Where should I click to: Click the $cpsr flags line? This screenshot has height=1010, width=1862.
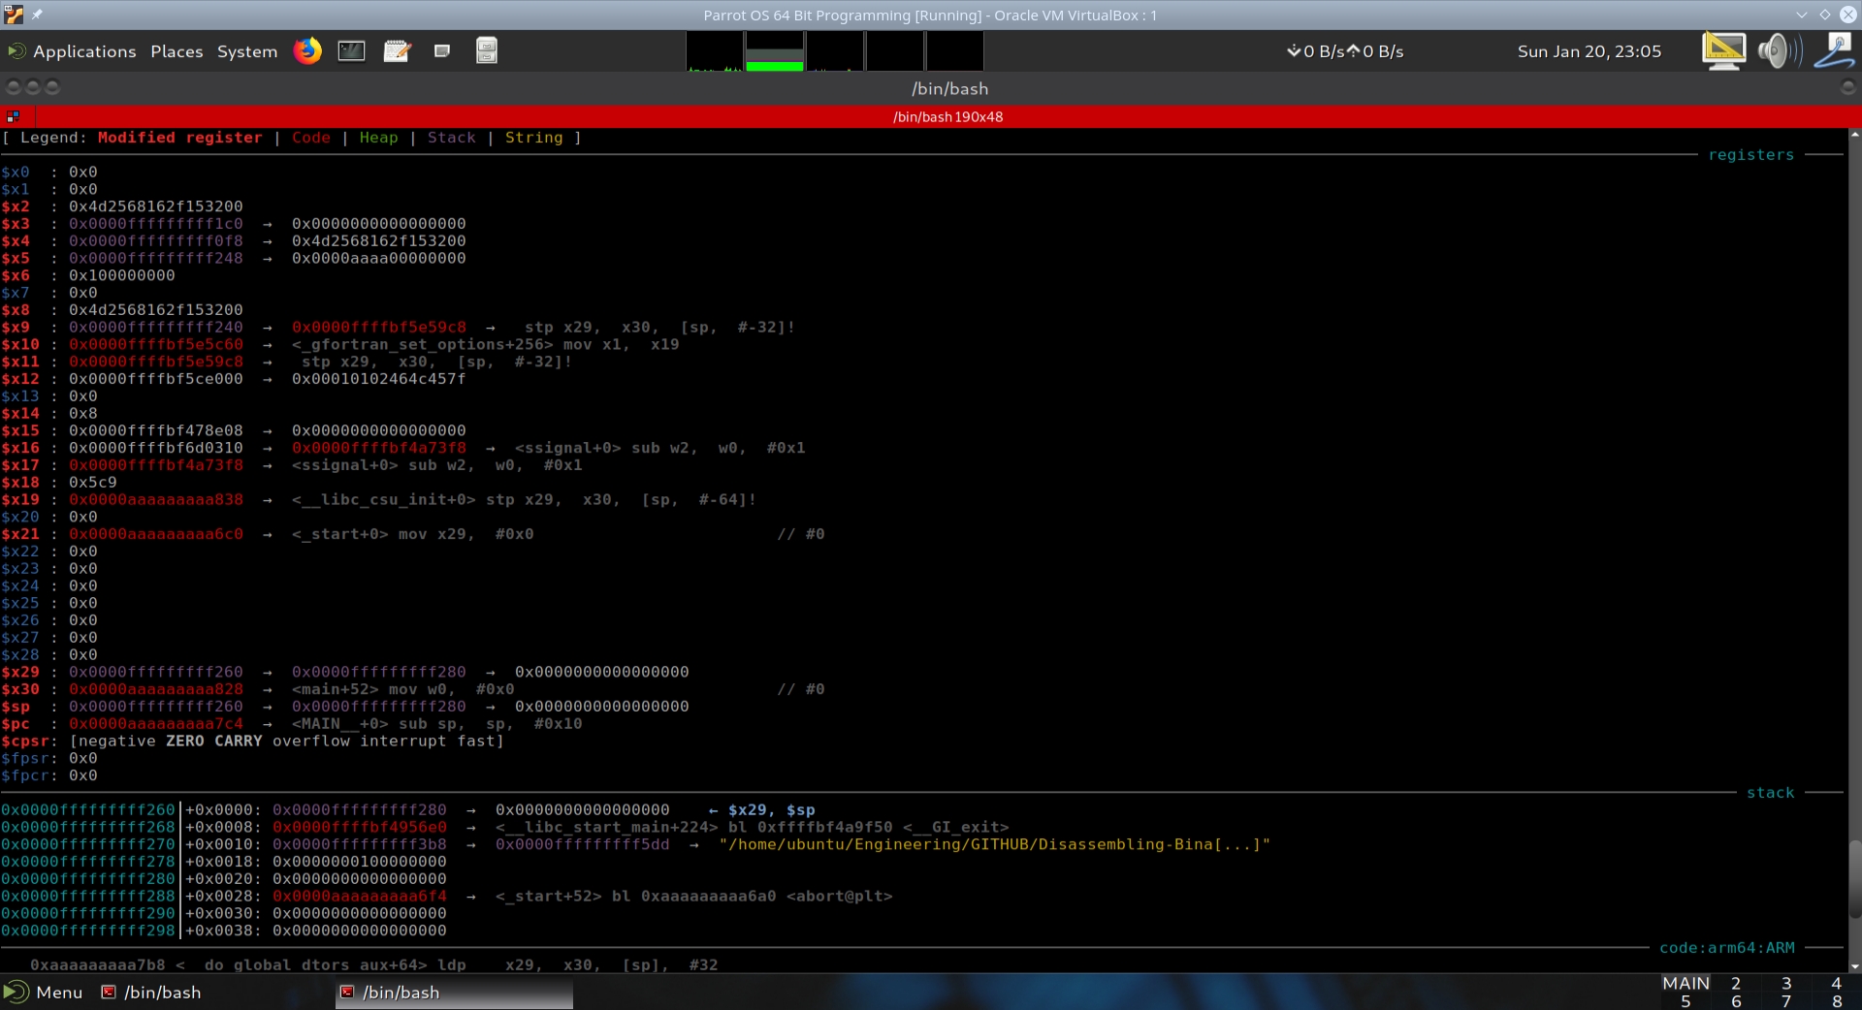click(x=252, y=742)
